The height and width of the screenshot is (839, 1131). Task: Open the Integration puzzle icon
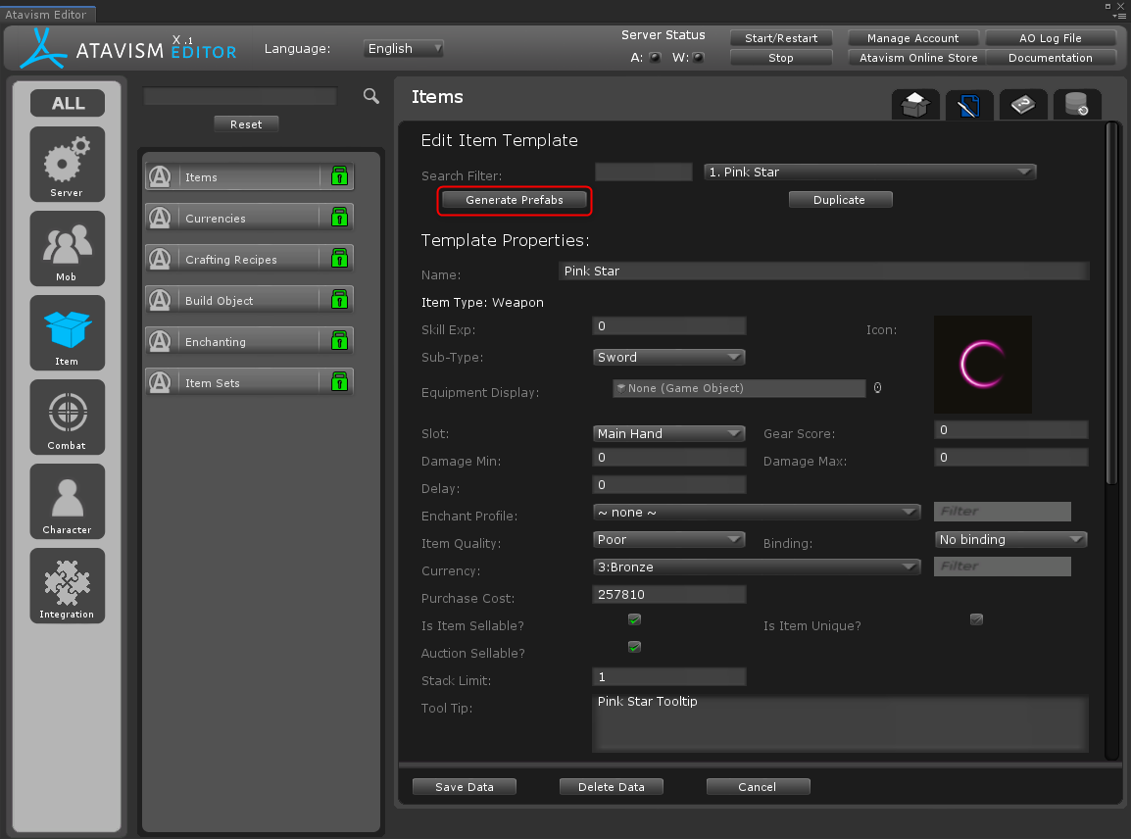point(67,585)
